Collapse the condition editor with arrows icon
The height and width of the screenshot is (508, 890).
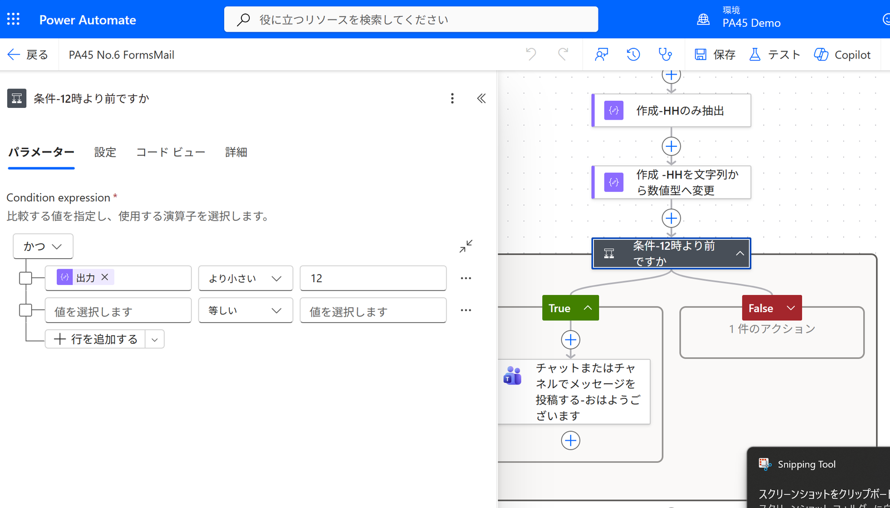[466, 246]
